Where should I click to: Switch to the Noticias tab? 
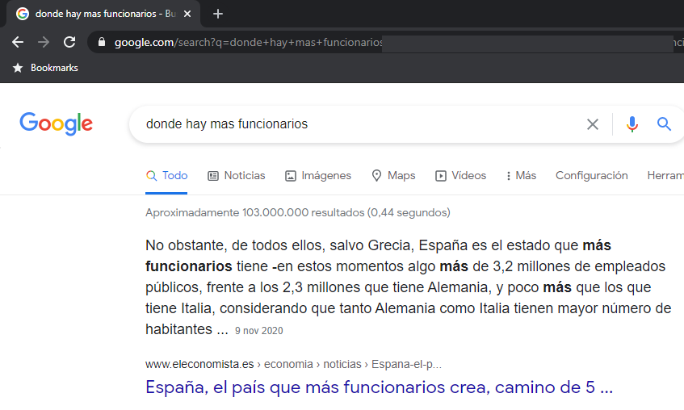(237, 176)
